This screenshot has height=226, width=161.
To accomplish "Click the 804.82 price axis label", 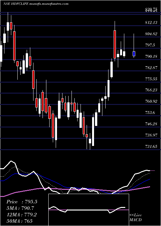I will [x=151, y=34].
